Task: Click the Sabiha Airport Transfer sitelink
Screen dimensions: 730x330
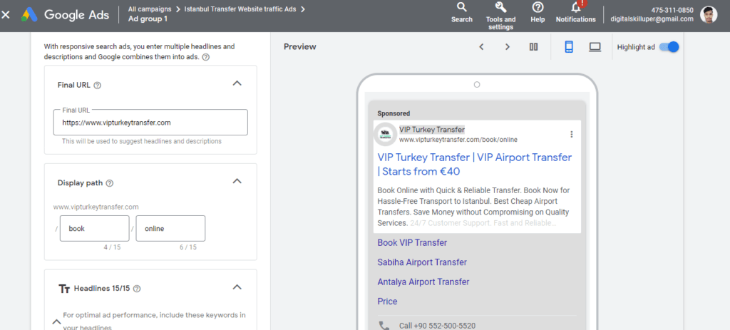Action: (x=422, y=262)
